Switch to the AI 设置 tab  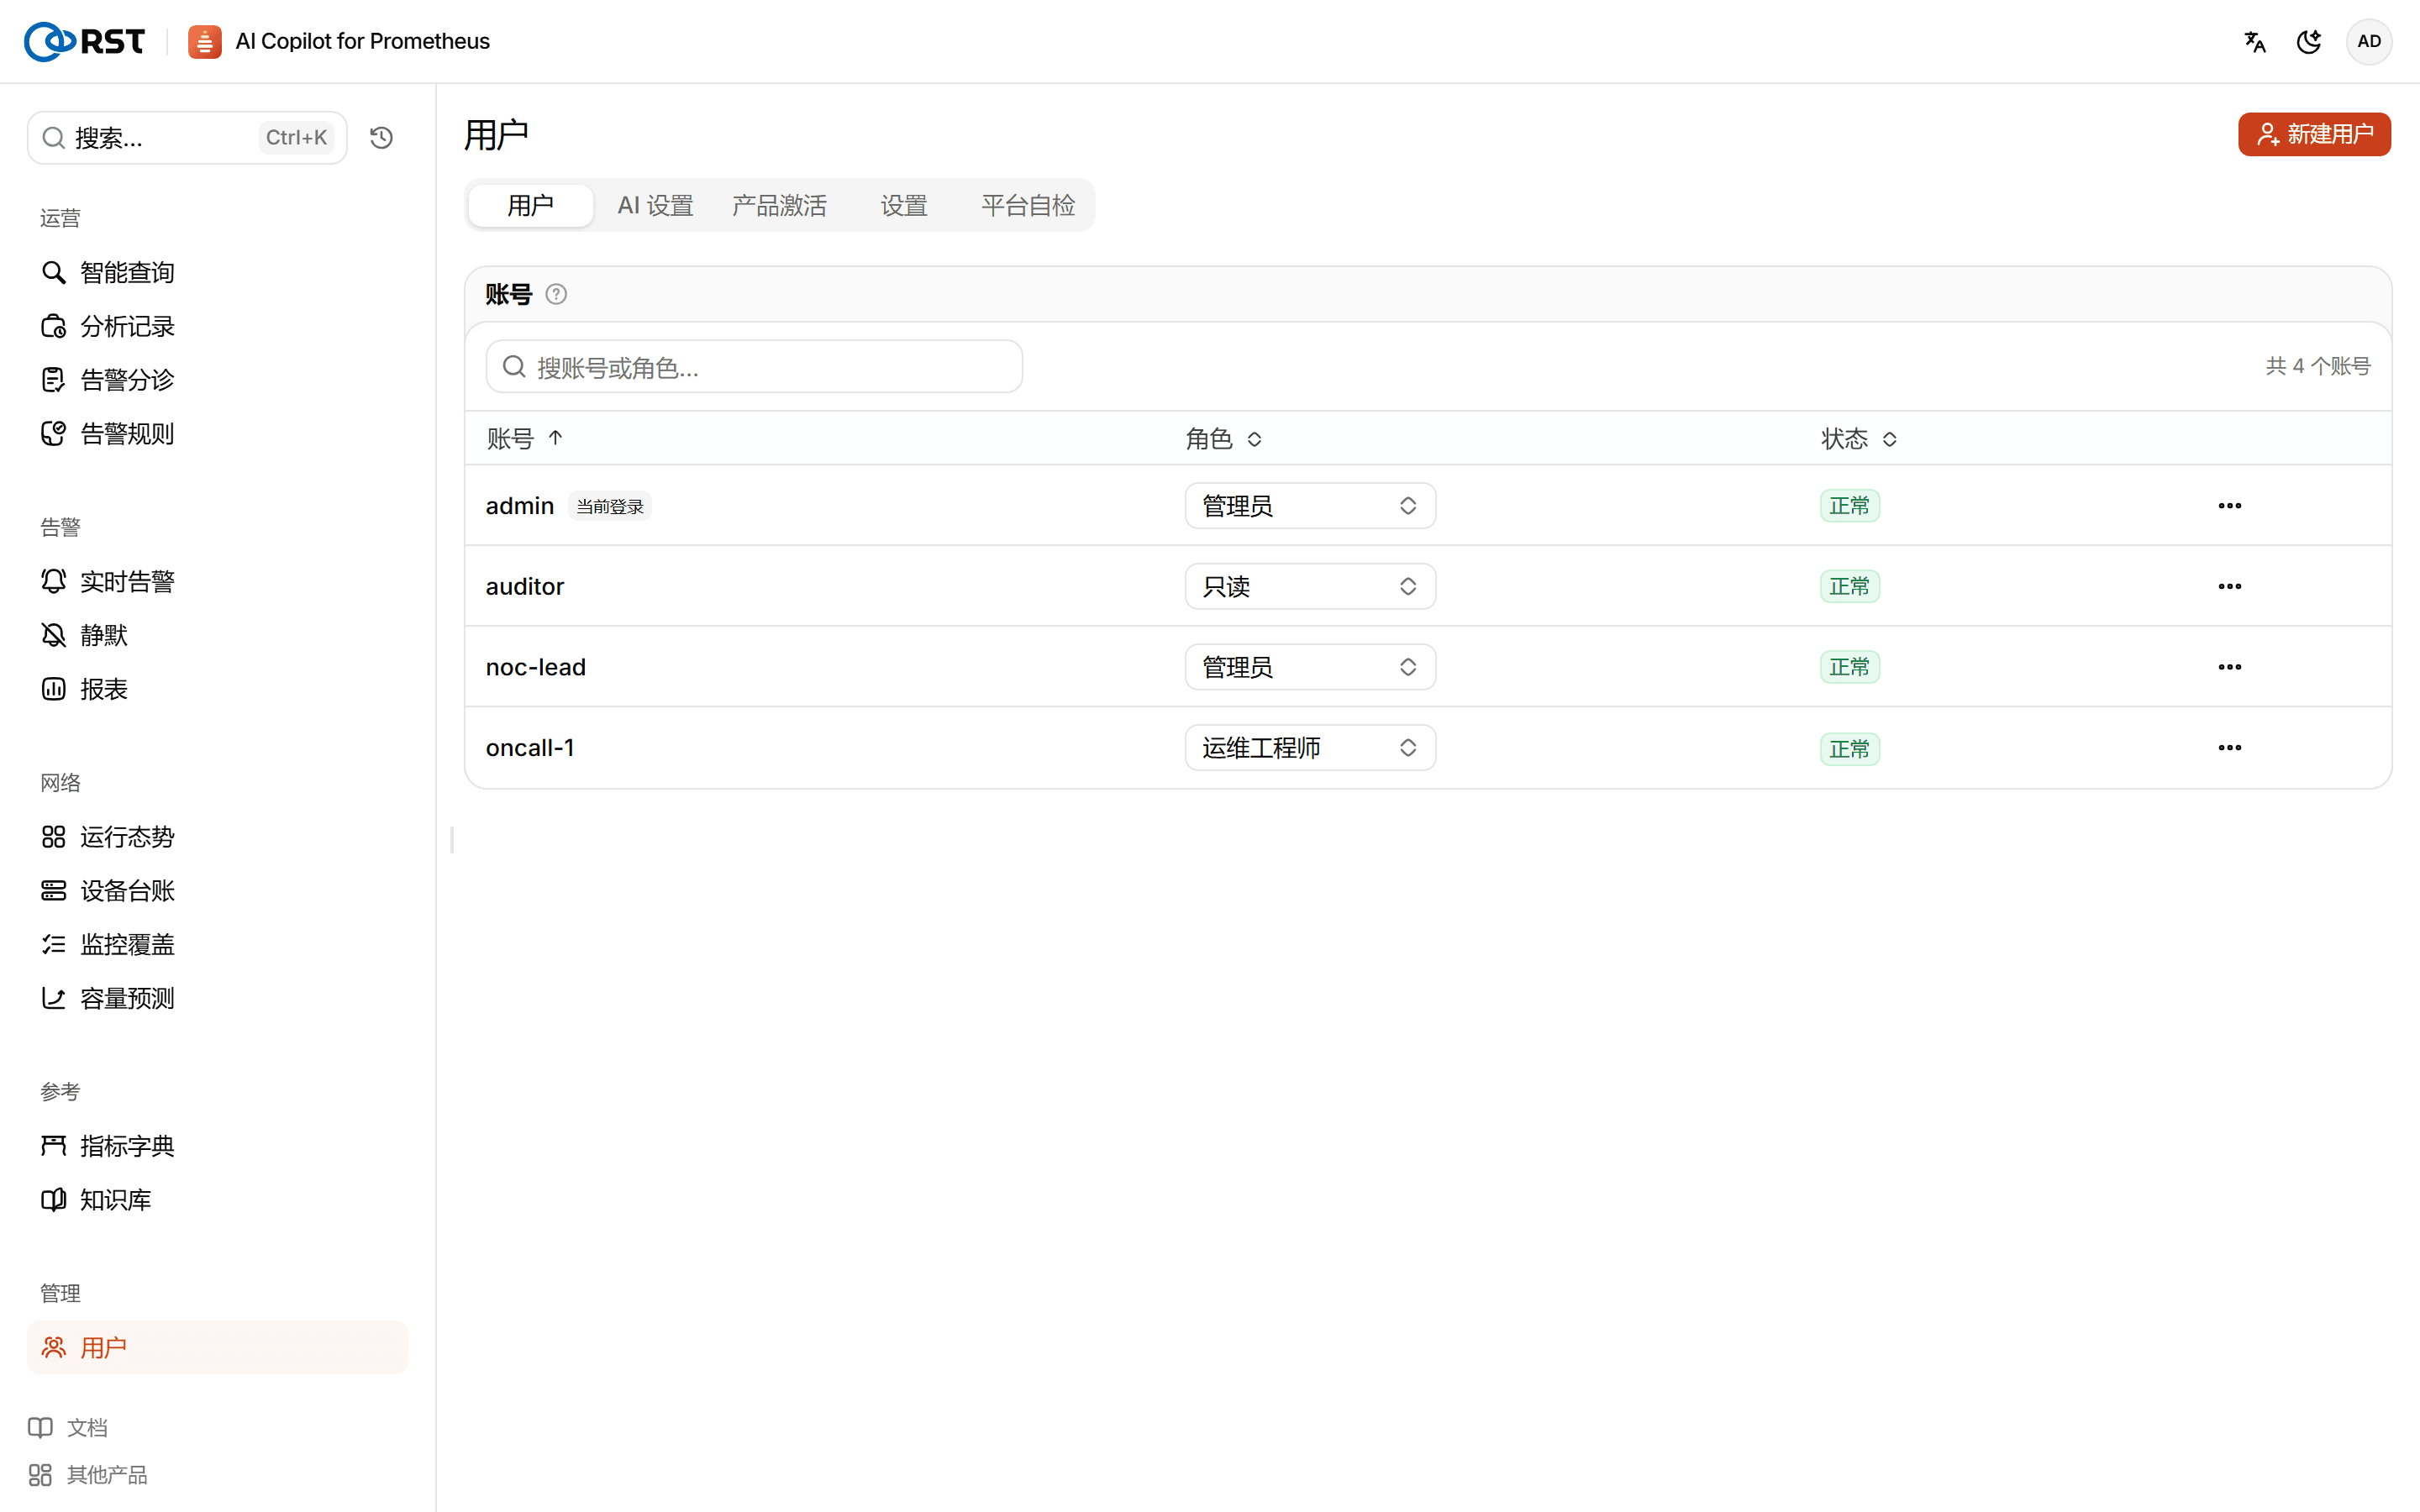point(655,205)
